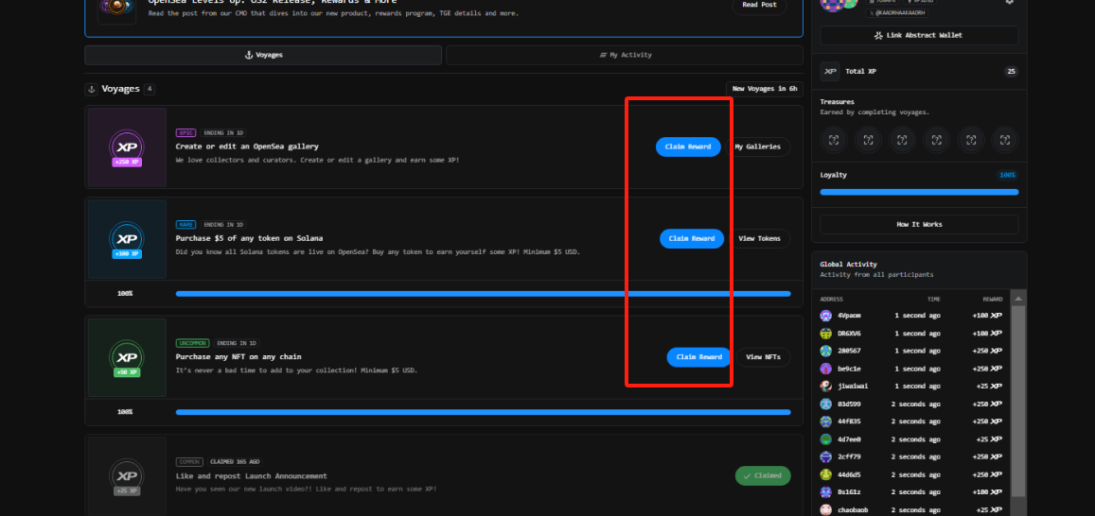Open avatar of address Bs161z

point(826,491)
